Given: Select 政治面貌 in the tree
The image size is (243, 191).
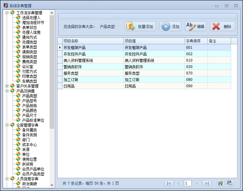Looking at the screenshot, I should click(29, 184).
